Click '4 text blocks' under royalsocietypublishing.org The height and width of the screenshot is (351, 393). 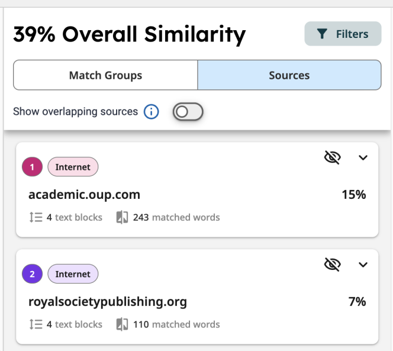tap(75, 324)
